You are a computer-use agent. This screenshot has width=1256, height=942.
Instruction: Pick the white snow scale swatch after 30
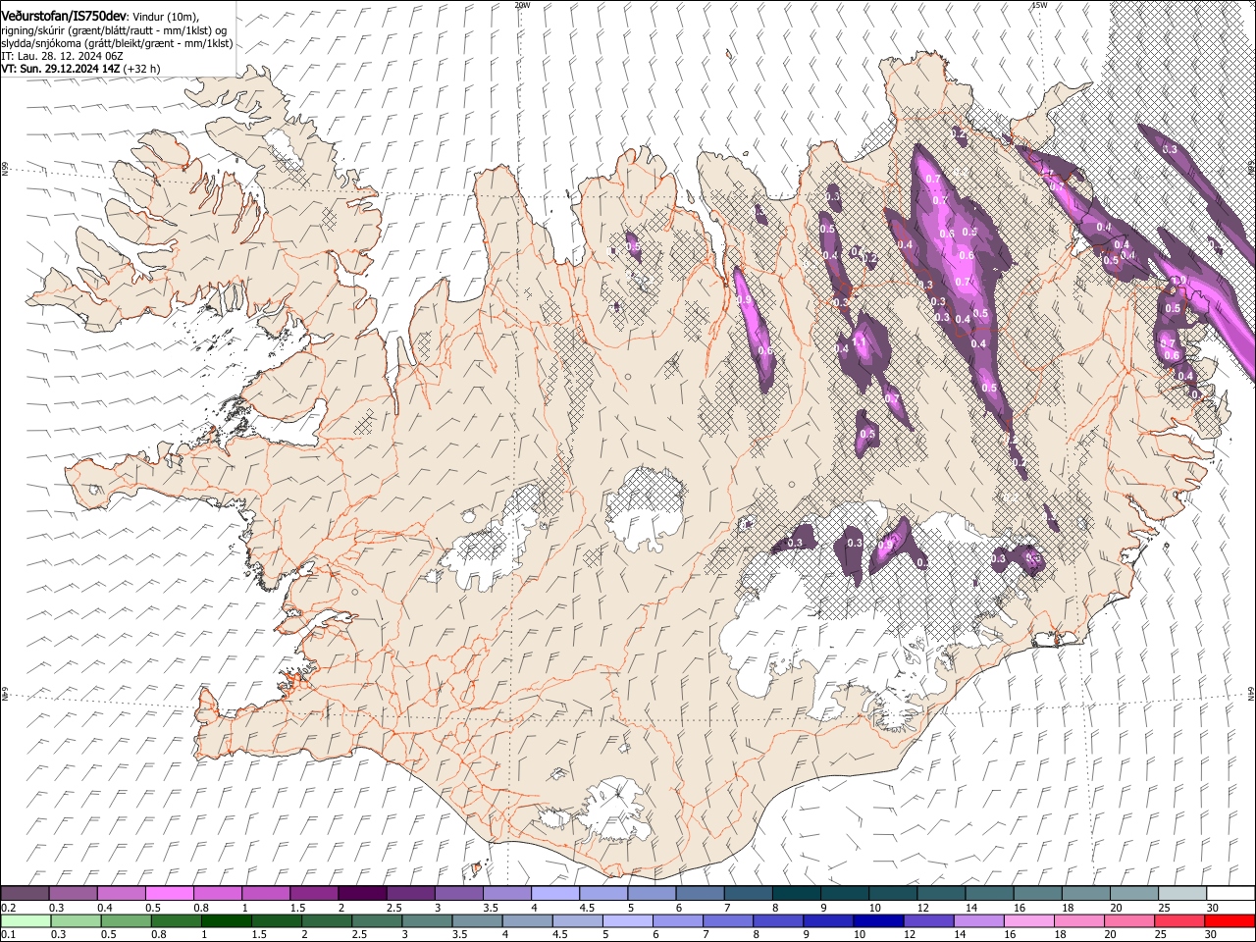coord(1231,893)
